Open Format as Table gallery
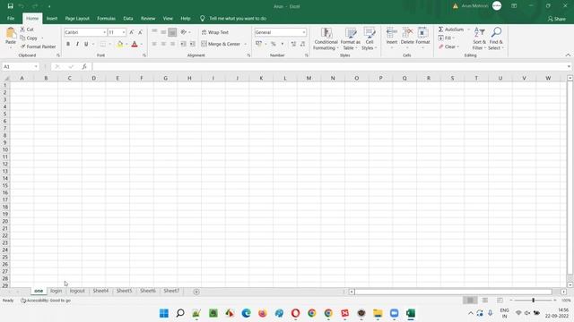Viewport: 574px width, 322px height. tap(351, 38)
